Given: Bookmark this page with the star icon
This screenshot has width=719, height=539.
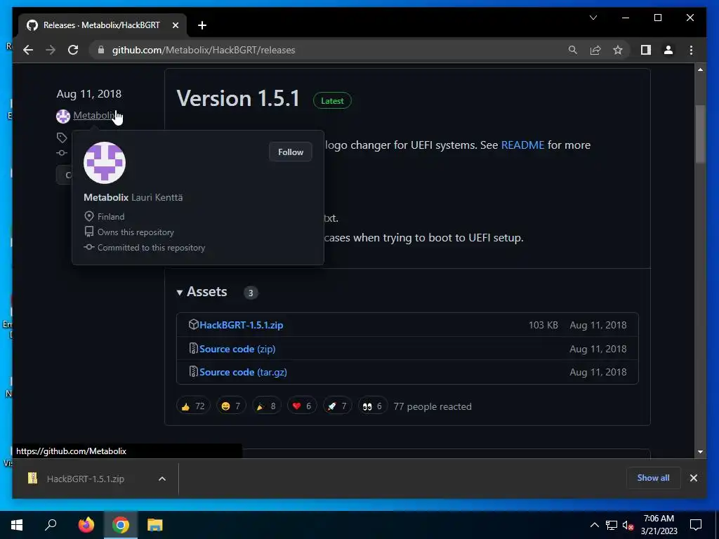Looking at the screenshot, I should pyautogui.click(x=618, y=50).
